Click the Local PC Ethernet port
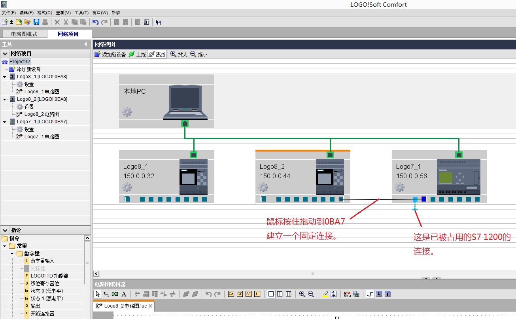Image resolution: width=516 pixels, height=319 pixels. point(185,124)
